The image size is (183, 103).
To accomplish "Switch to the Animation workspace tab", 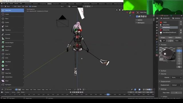I will point(35,4).
